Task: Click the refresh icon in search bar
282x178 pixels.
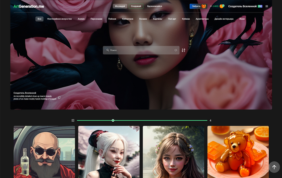Action: (176, 50)
